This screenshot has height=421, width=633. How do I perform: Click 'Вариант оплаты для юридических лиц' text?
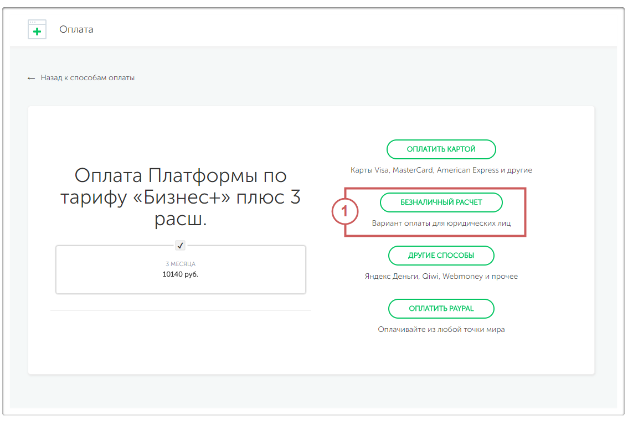click(441, 224)
